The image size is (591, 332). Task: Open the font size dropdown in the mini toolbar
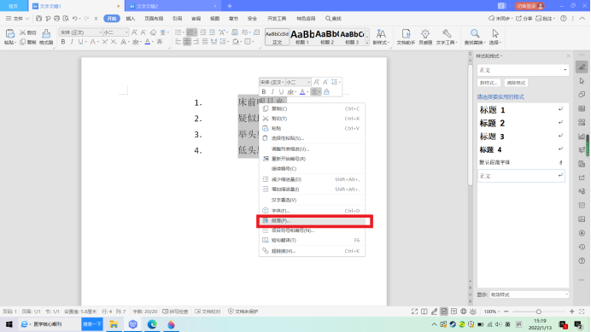(x=308, y=82)
